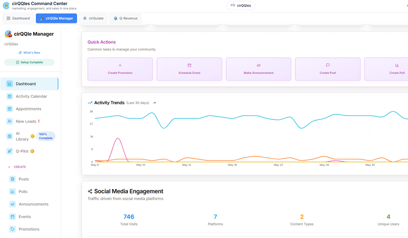Click the Make Announcement quick action
Screen dimensions: 408x238
coord(259,69)
